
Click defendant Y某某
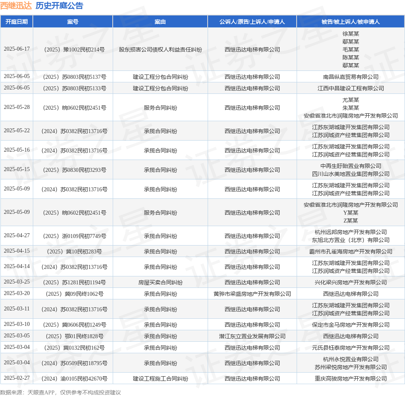(x=350, y=213)
